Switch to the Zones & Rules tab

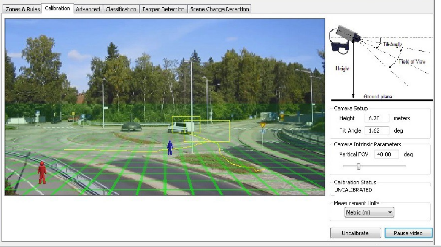(x=22, y=9)
